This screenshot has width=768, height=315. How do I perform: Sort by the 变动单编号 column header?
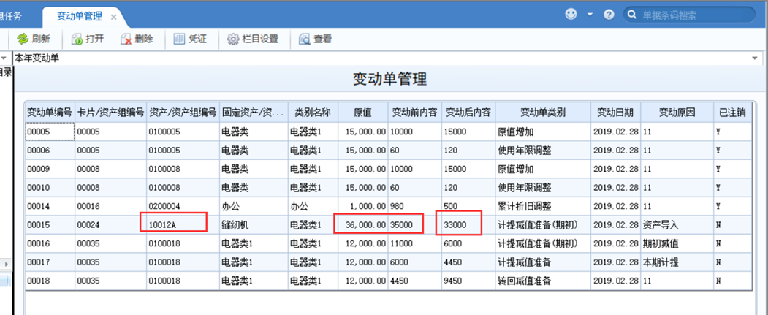(49, 113)
